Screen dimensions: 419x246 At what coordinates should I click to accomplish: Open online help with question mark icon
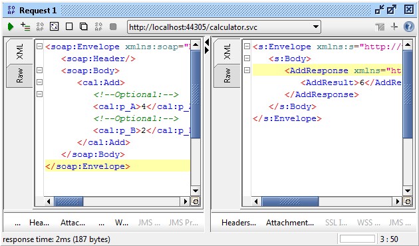408,27
